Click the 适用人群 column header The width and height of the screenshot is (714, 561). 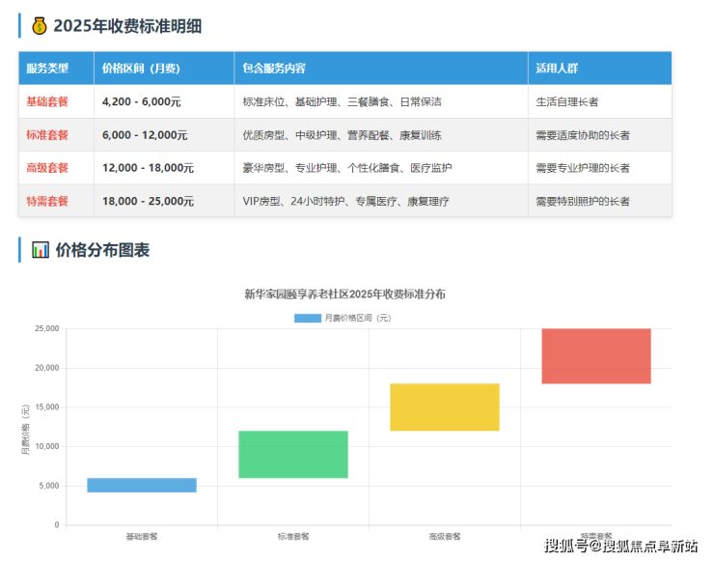point(557,69)
